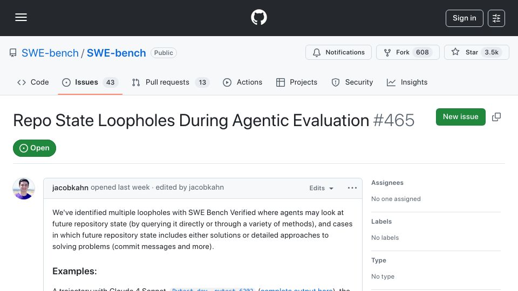Click the Issues count badge 43

point(110,82)
